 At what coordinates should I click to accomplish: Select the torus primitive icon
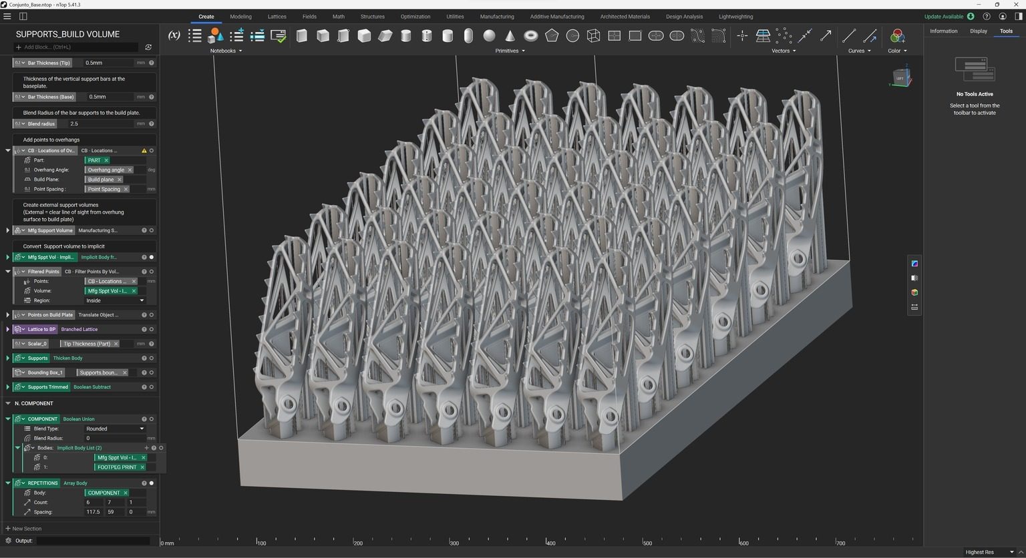[x=531, y=35]
